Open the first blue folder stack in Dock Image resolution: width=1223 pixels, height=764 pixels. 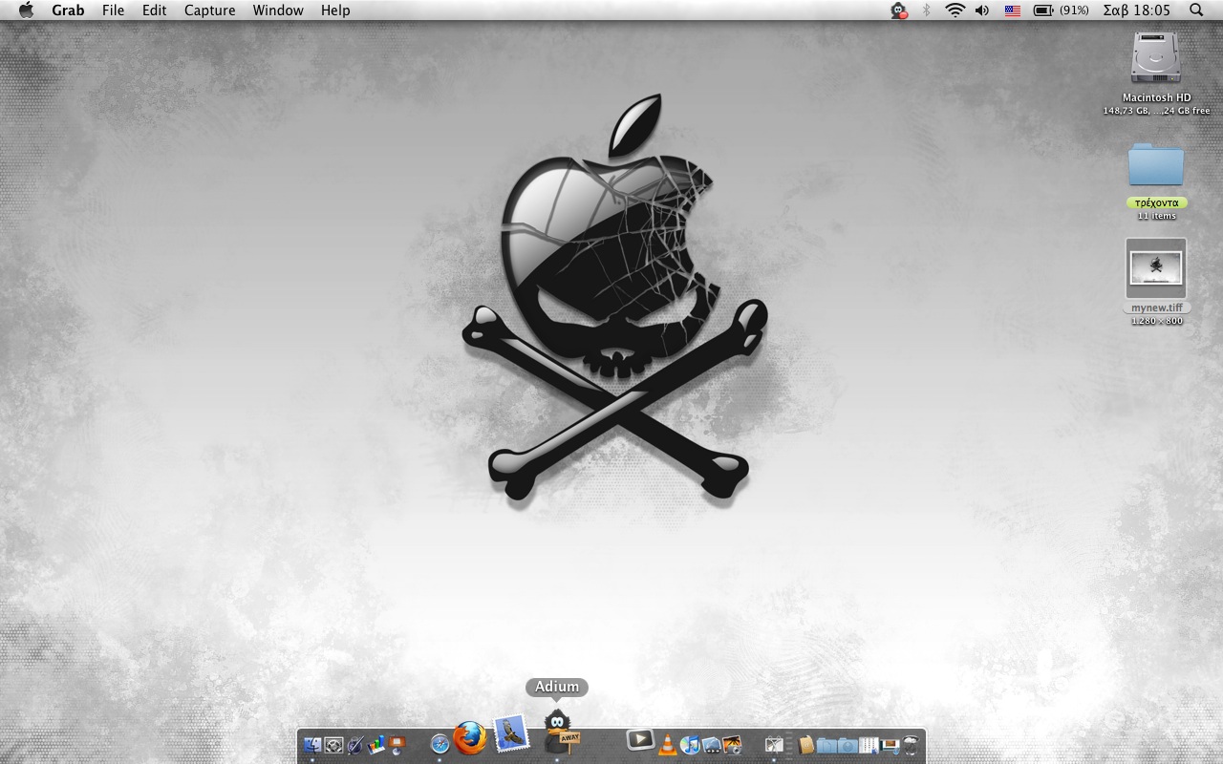(x=826, y=745)
